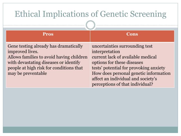Image resolution: width=181 pixels, height=136 pixels.
Task: Click the 'may be preventable' line
Action: (x=27, y=73)
